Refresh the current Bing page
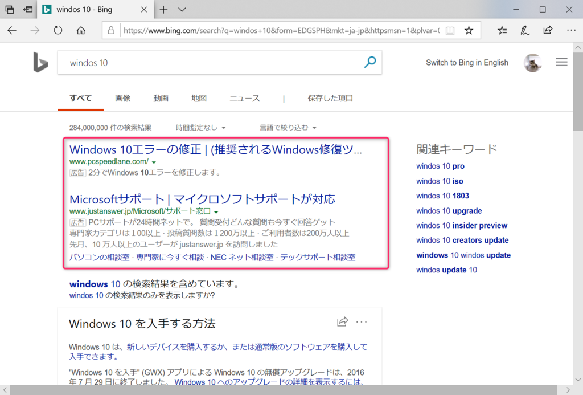Screen dimensions: 583x395 [x=58, y=31]
